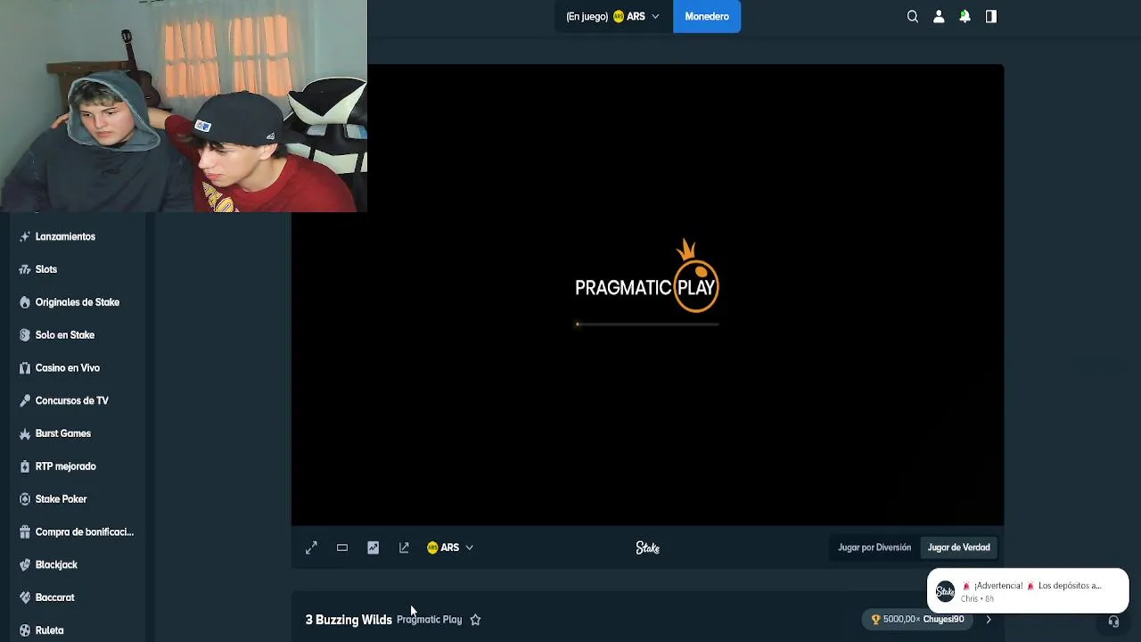Open Originales de Stake in sidebar
The image size is (1141, 642).
pyautogui.click(x=78, y=302)
